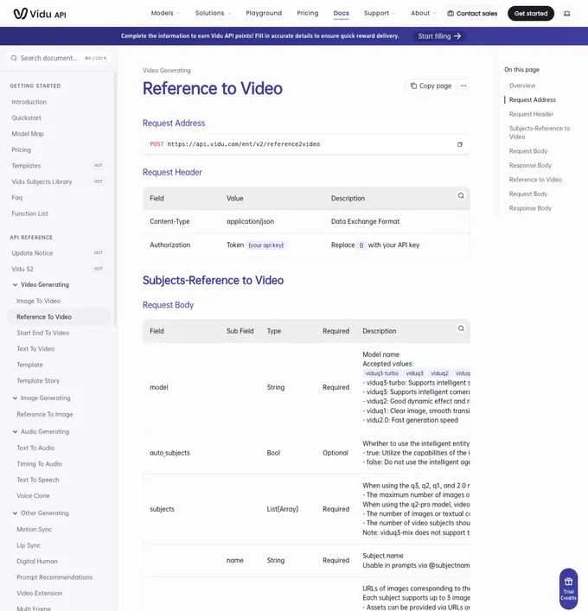Viewport: 588px width, 611px height.
Task: Open Reference To Image page
Action: coord(45,415)
